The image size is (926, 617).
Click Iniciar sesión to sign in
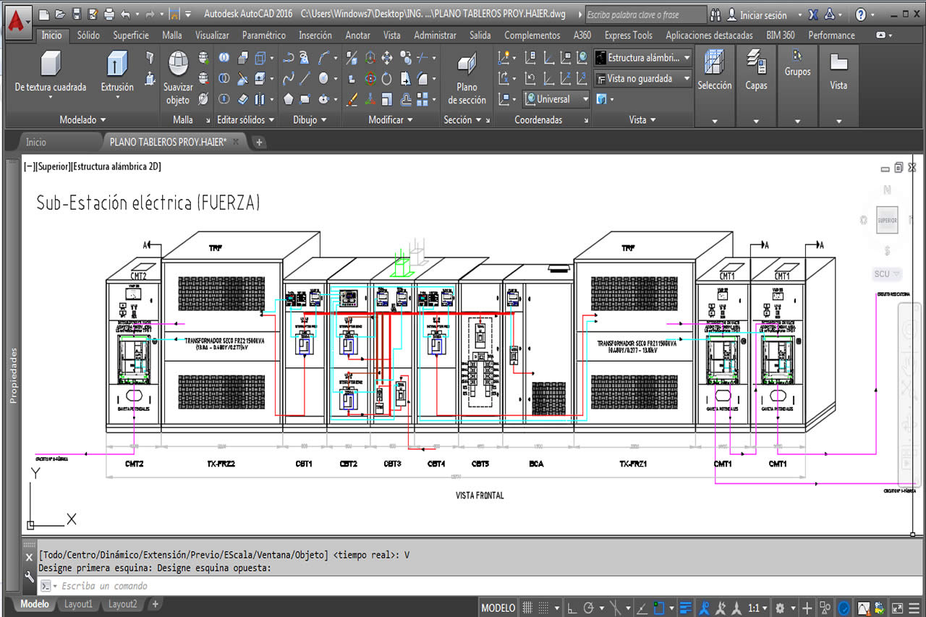pyautogui.click(x=764, y=14)
